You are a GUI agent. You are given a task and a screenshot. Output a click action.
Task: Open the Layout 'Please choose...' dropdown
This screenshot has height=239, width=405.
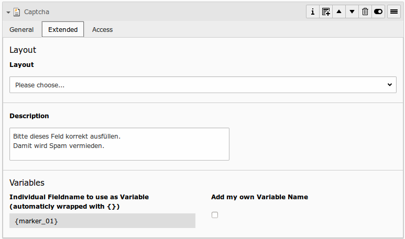(202, 85)
